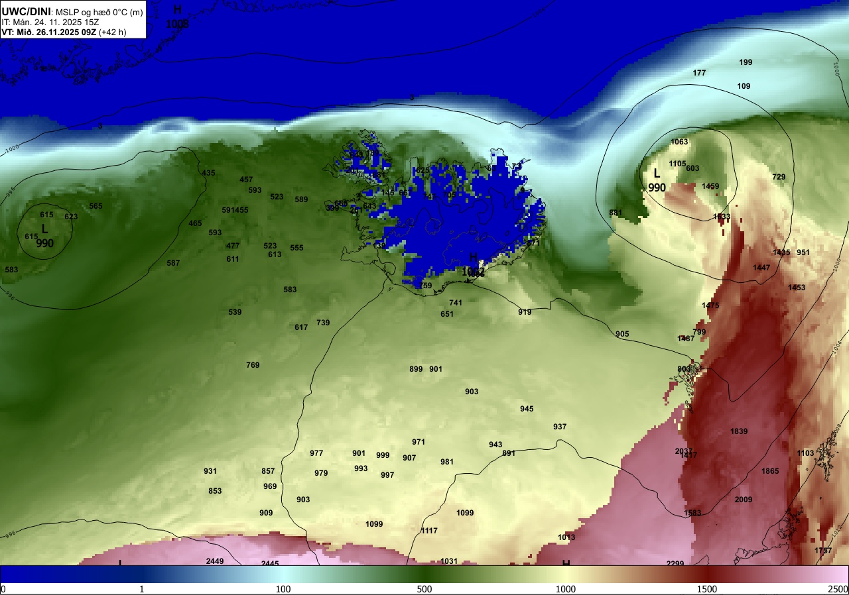849x595 pixels.
Task: Click the 2009 height value
Action: pyautogui.click(x=744, y=500)
